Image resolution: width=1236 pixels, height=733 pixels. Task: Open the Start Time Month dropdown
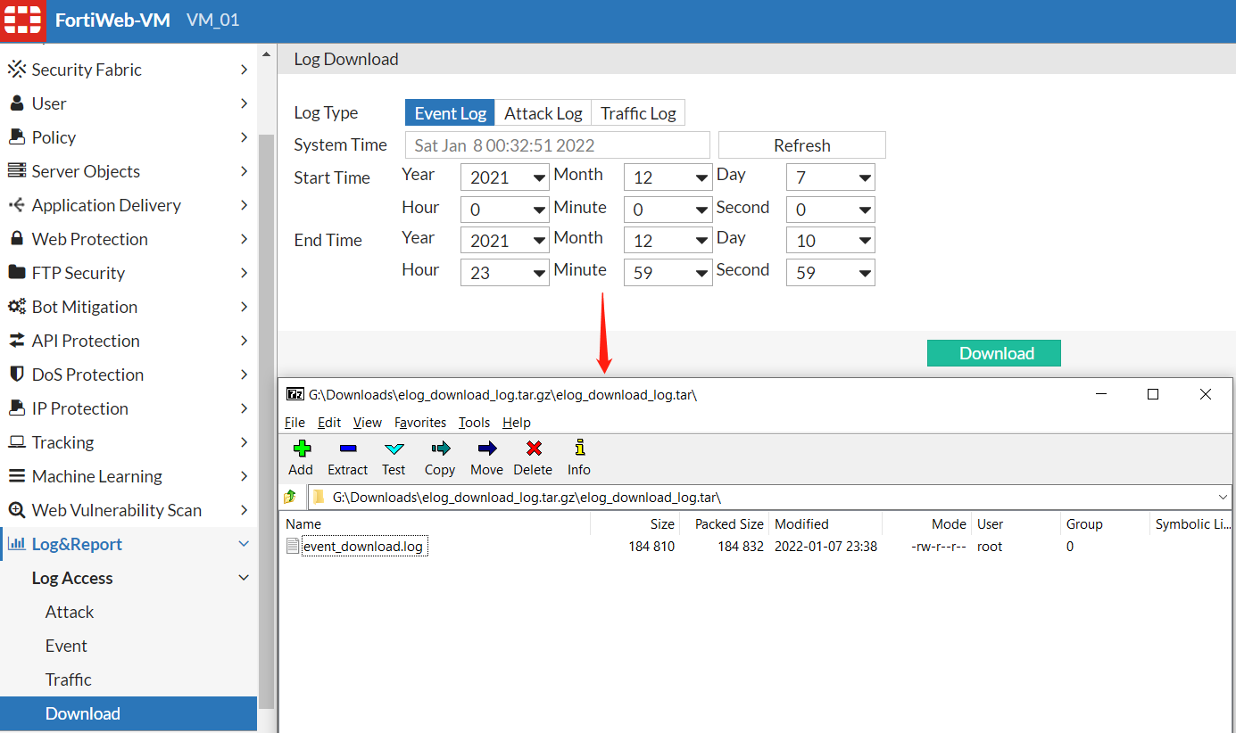click(x=668, y=177)
